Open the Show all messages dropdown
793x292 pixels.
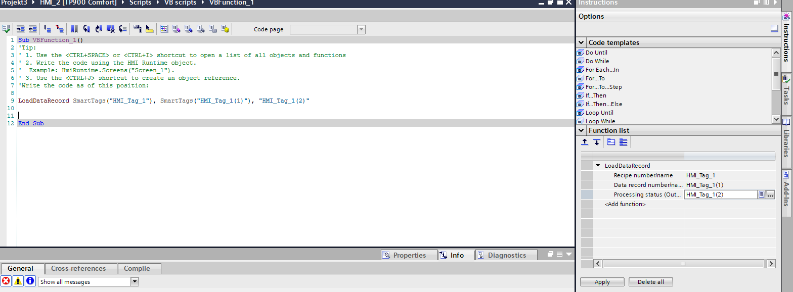(x=135, y=281)
